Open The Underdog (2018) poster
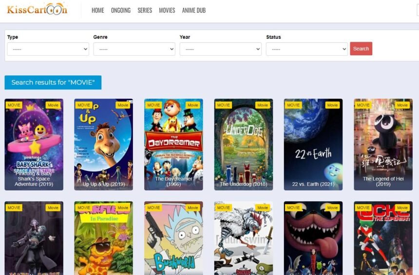This screenshot has width=419, height=275. pos(244,144)
